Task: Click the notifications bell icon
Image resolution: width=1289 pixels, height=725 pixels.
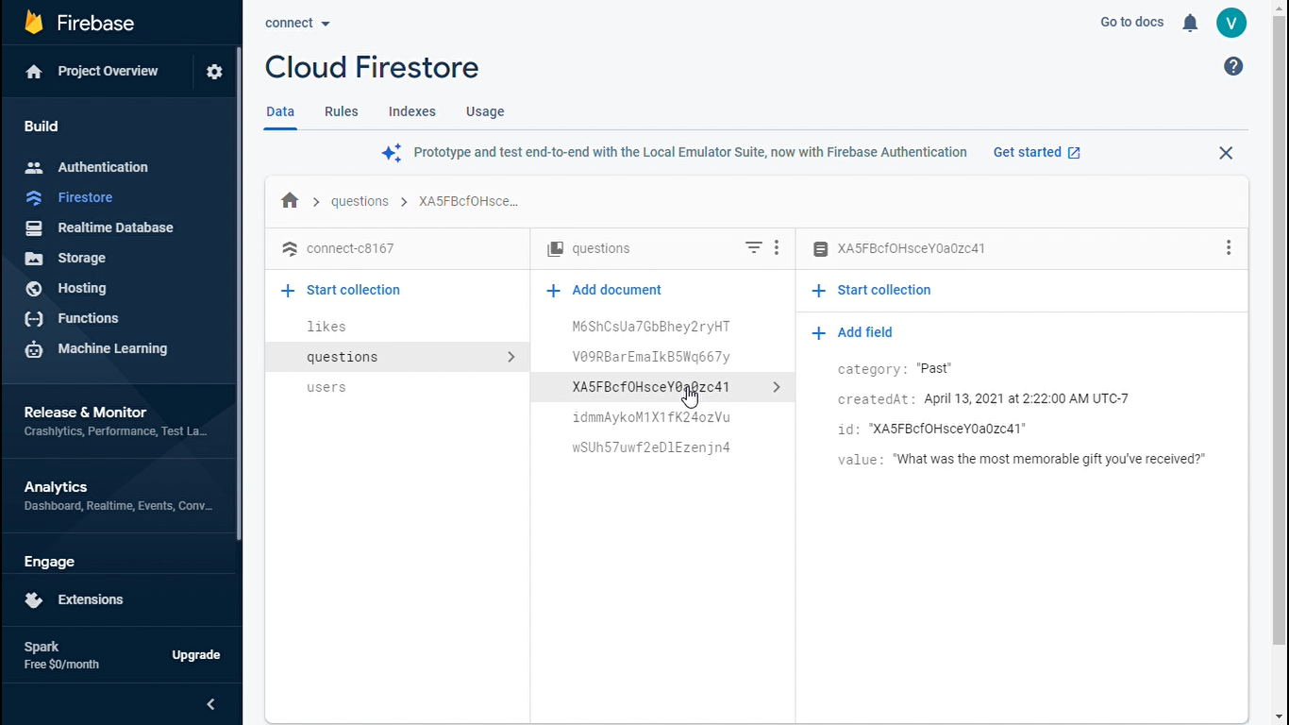Action: [x=1190, y=23]
